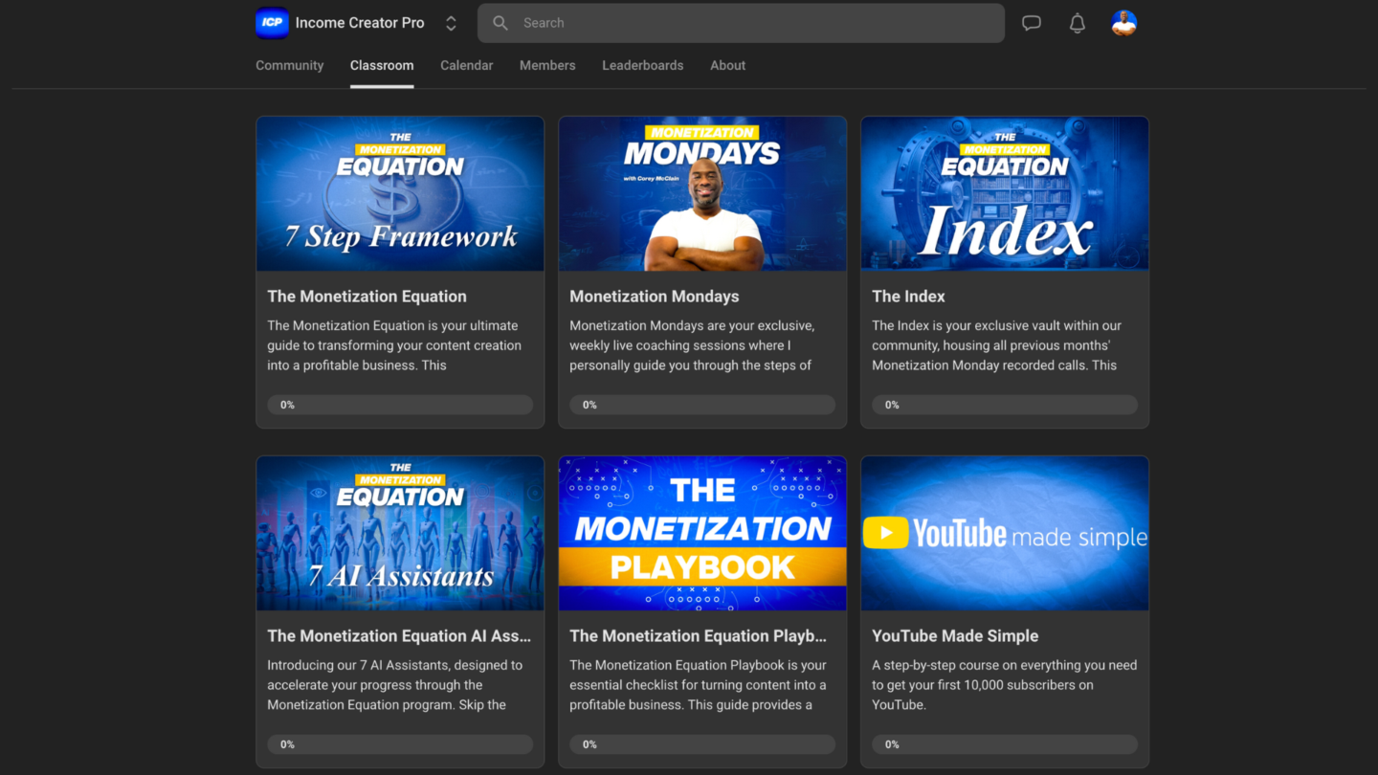Click the Monetization Playbook cover thumbnail
The image size is (1378, 775).
[x=701, y=532]
